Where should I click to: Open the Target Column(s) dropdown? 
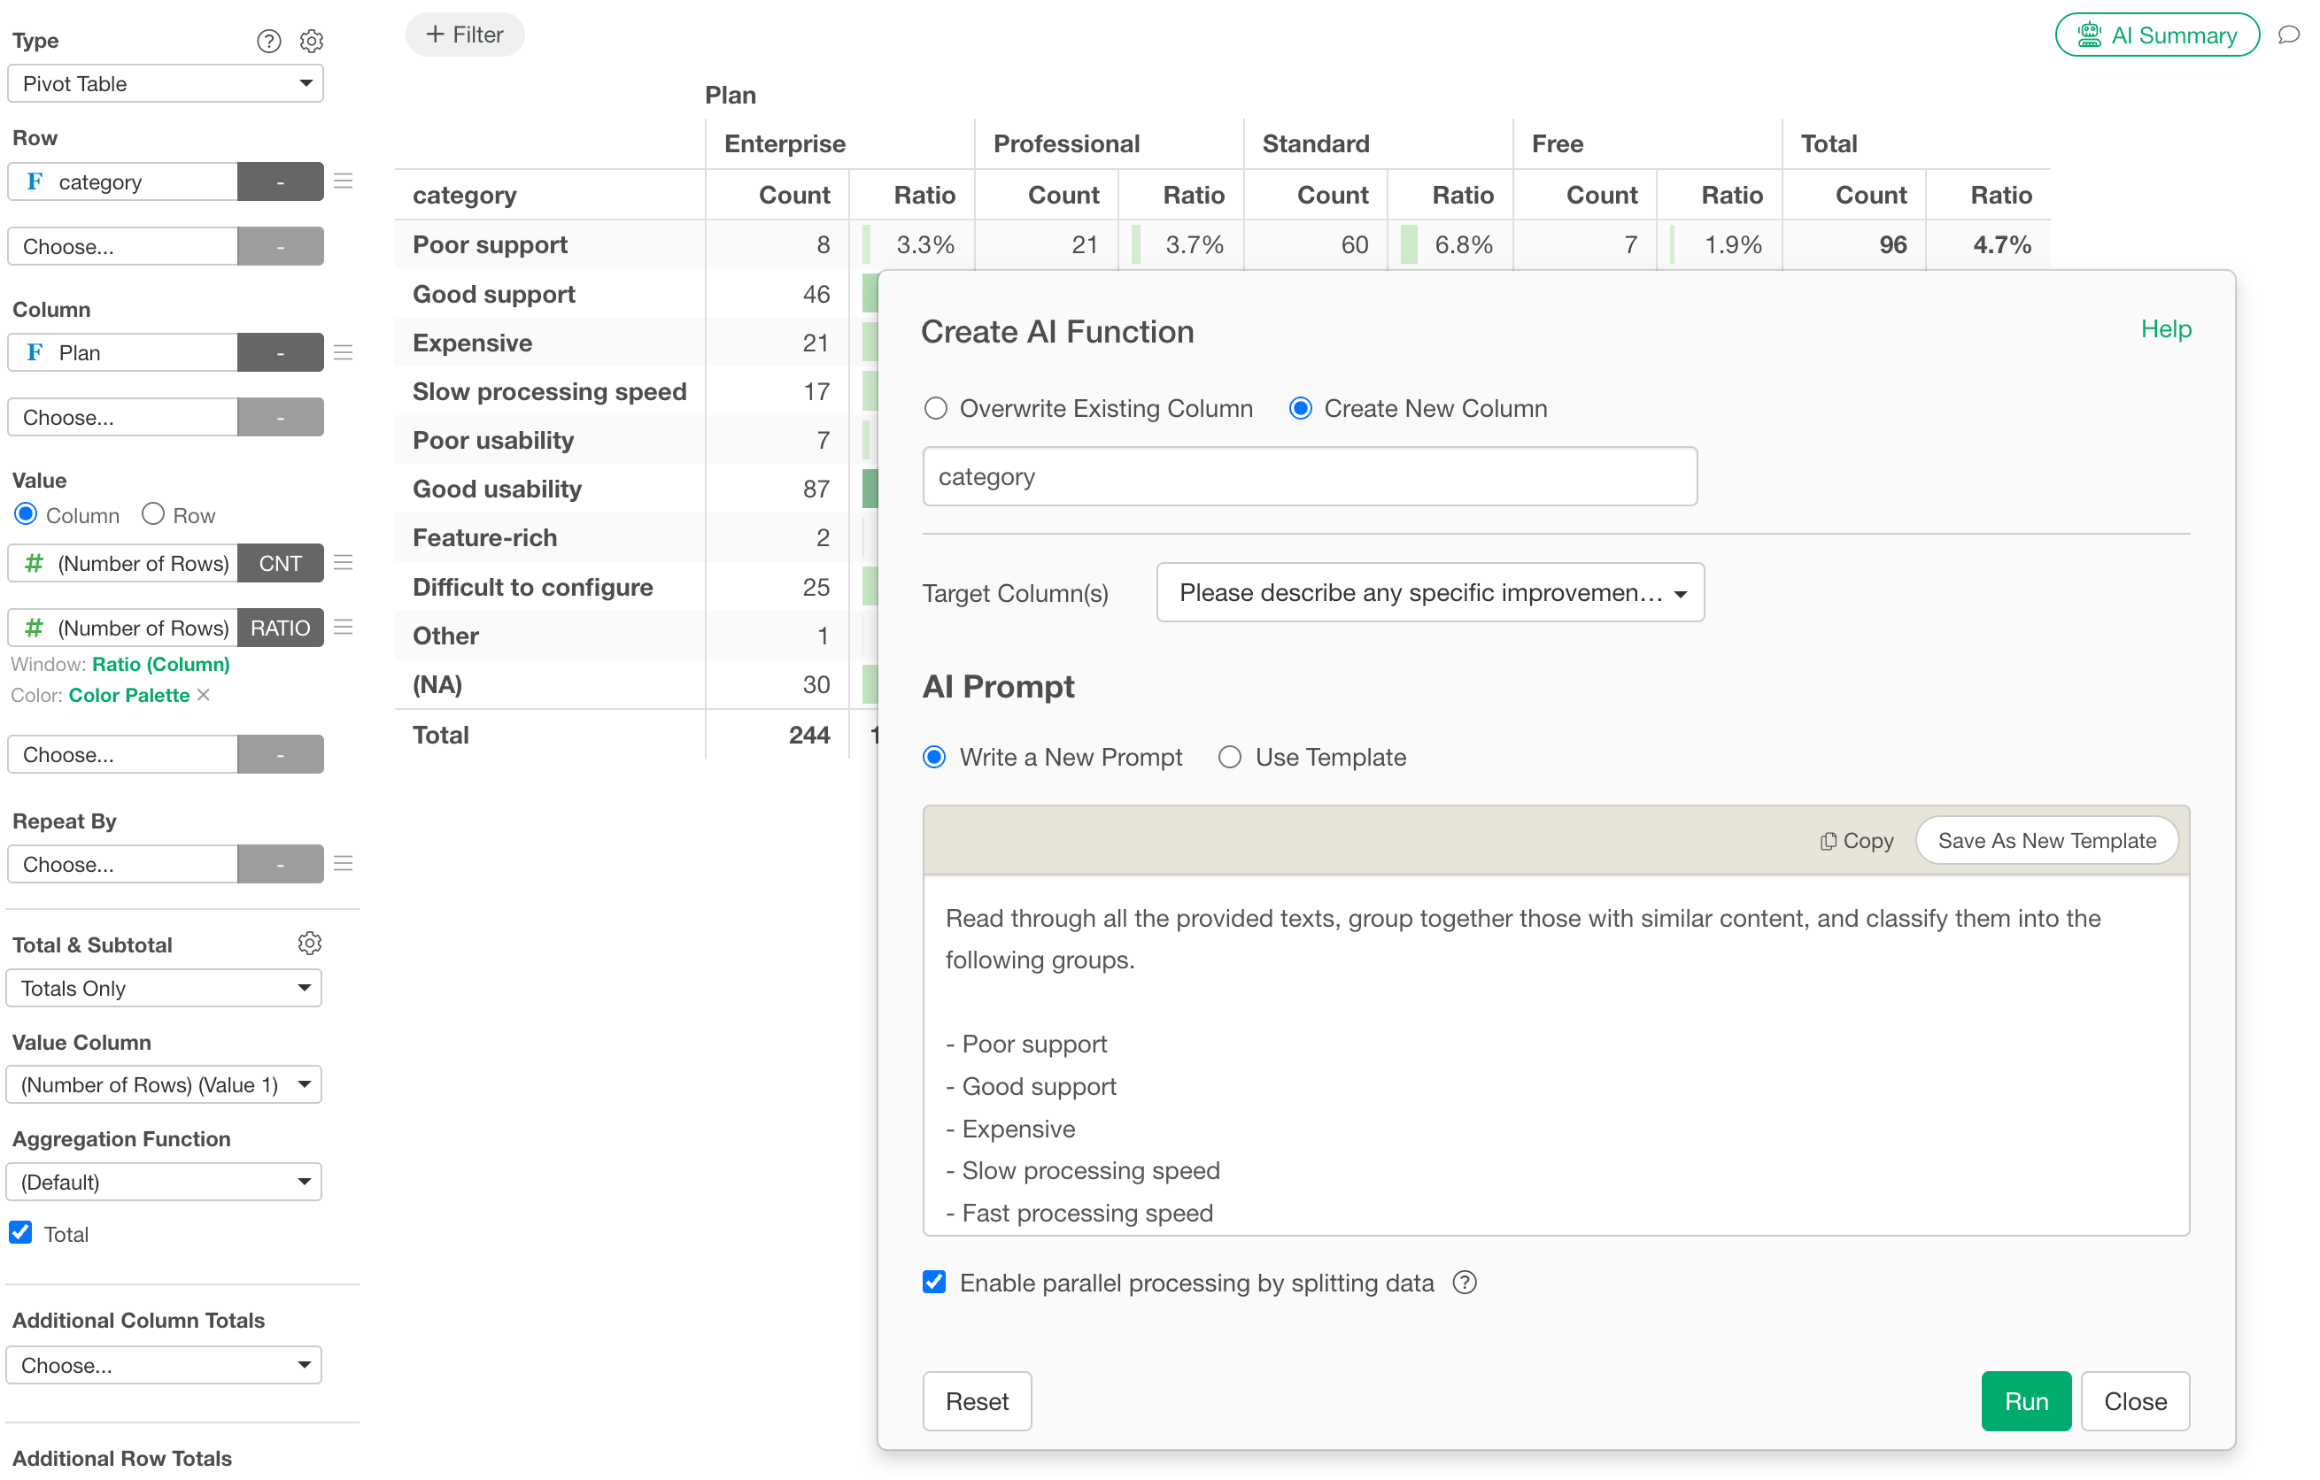tap(1430, 592)
